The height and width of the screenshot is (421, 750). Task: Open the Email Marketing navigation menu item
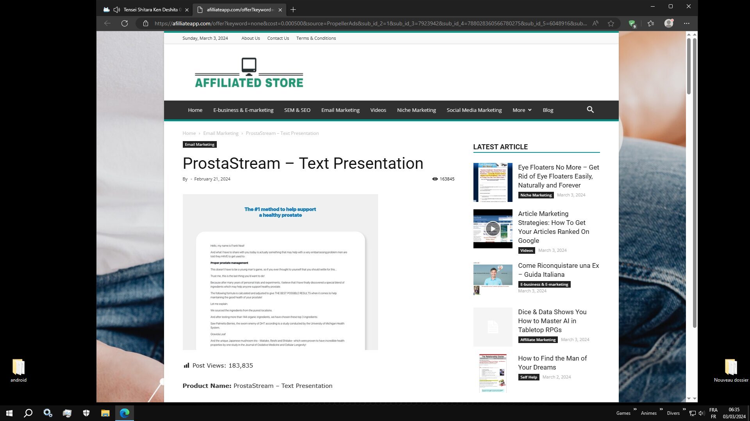coord(340,110)
